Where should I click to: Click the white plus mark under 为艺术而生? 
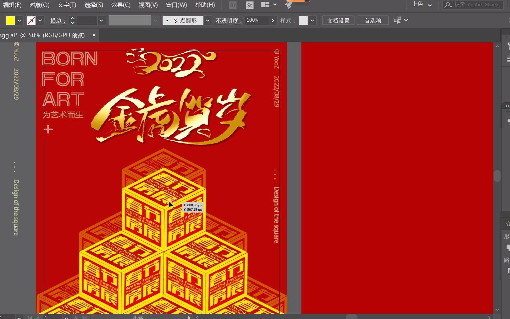48,129
